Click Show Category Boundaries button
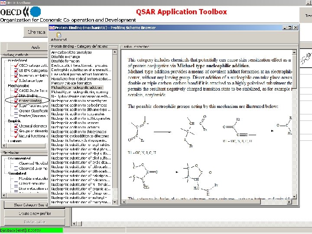 tap(34, 205)
